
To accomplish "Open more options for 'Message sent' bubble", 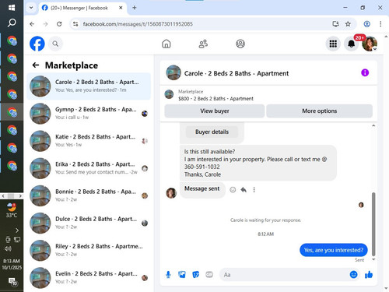I will (x=254, y=190).
